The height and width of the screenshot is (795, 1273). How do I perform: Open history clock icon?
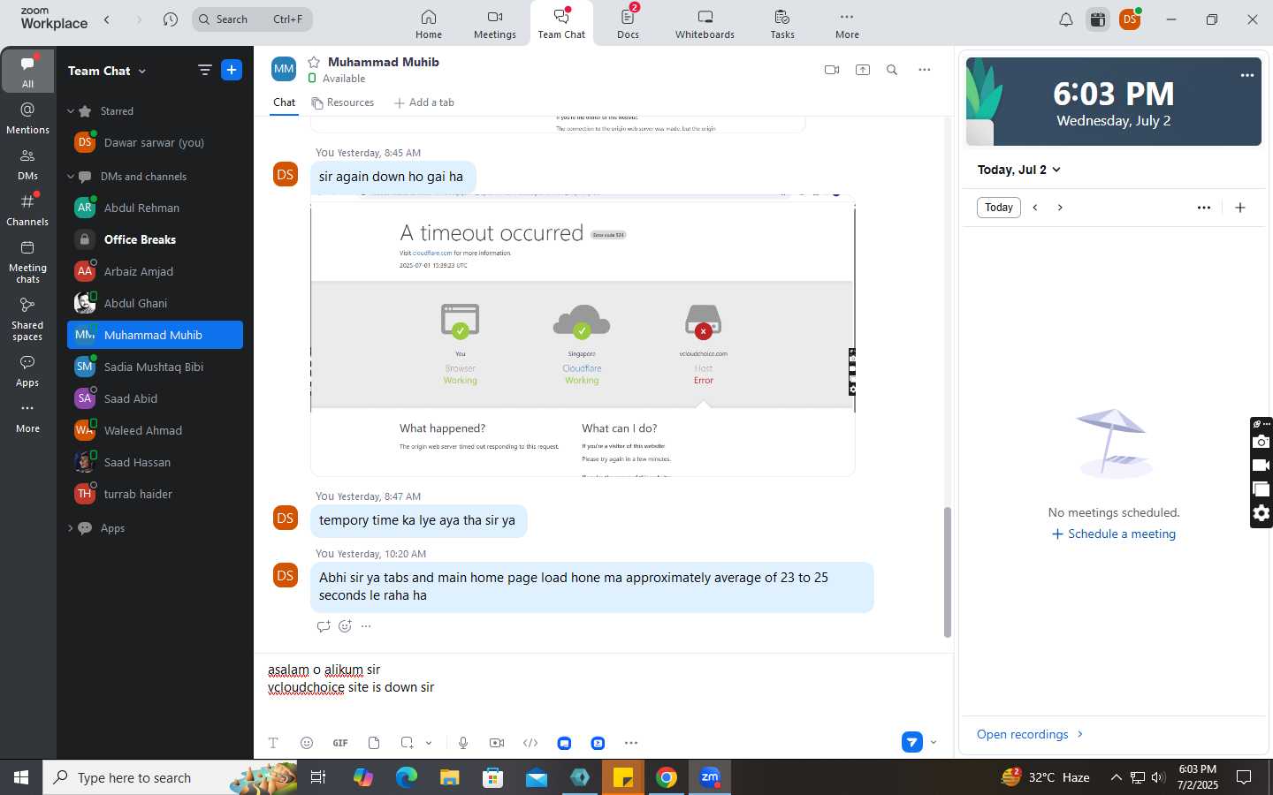coord(171,19)
